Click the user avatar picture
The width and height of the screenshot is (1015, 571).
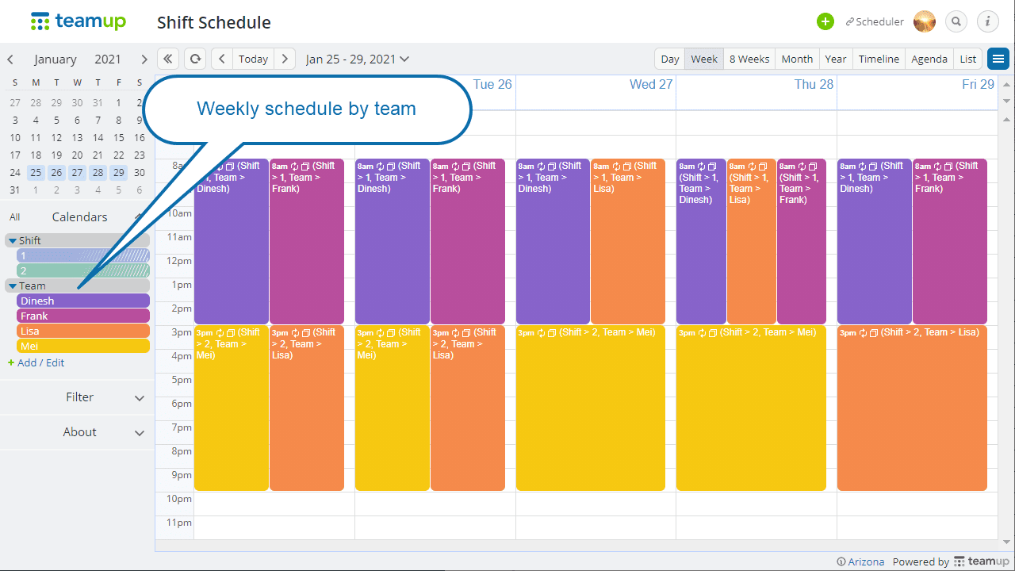click(925, 21)
